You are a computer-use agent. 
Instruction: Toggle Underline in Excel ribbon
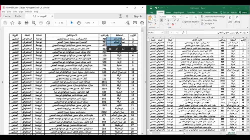pos(168,20)
